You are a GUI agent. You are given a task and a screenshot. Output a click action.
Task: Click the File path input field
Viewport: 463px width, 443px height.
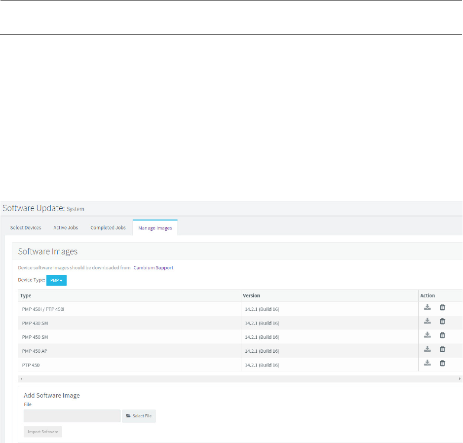[x=72, y=416]
